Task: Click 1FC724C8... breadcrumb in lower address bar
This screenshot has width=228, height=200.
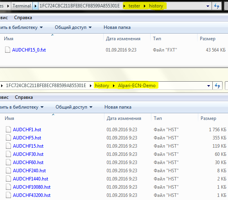Action: coord(46,86)
